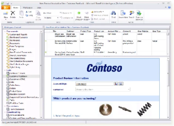
Task: Open Customized Reports library in tree
Action: tap(18, 34)
